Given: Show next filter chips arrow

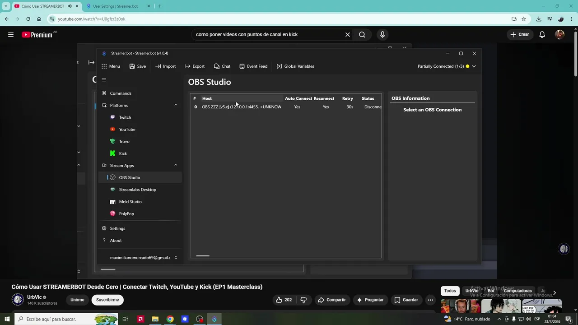Looking at the screenshot, I should pyautogui.click(x=555, y=292).
